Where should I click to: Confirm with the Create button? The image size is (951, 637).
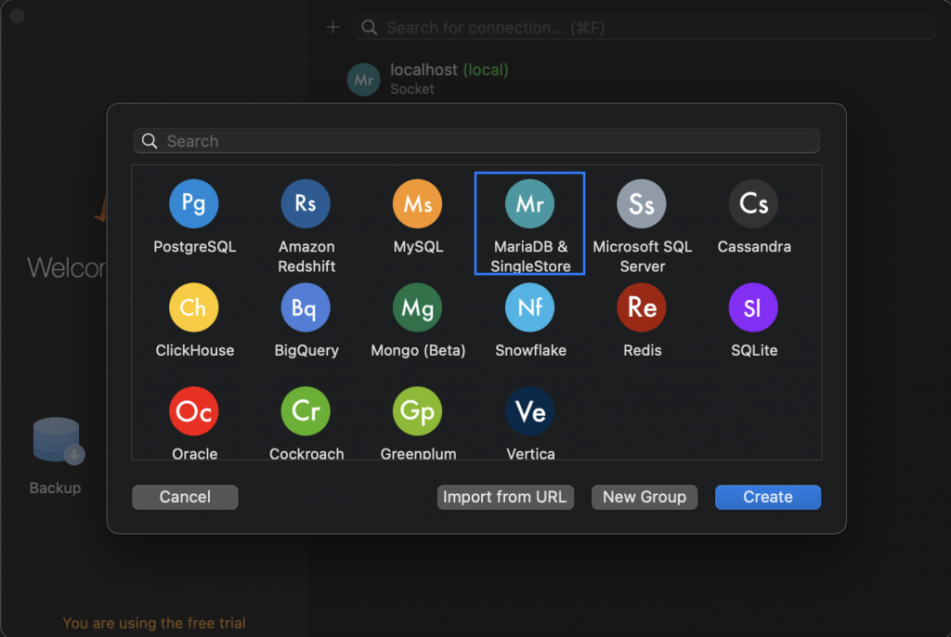pyautogui.click(x=768, y=497)
